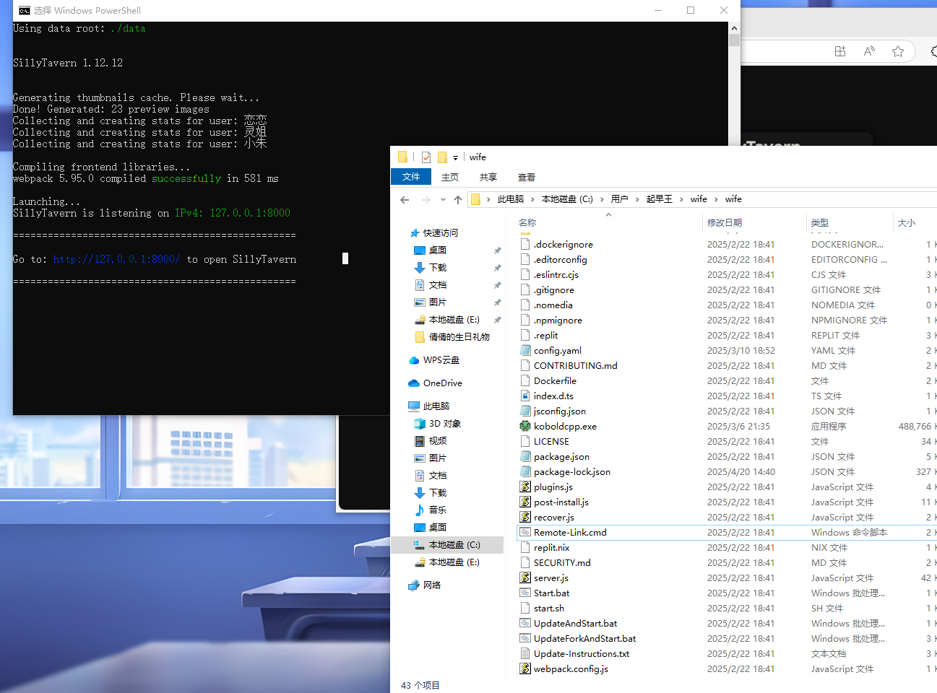Open the koboldcpp.exe file icon
937x693 pixels.
point(525,426)
